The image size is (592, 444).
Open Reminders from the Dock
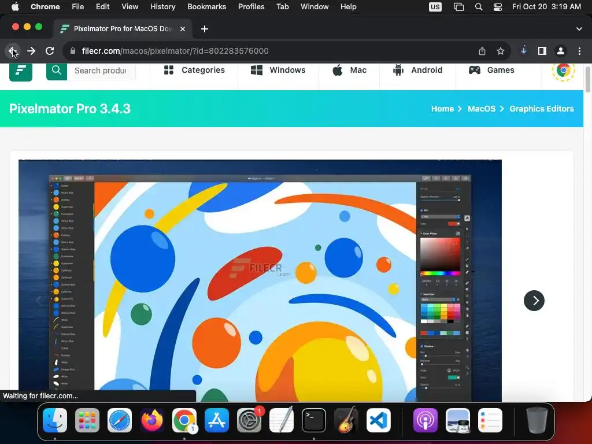(490, 420)
